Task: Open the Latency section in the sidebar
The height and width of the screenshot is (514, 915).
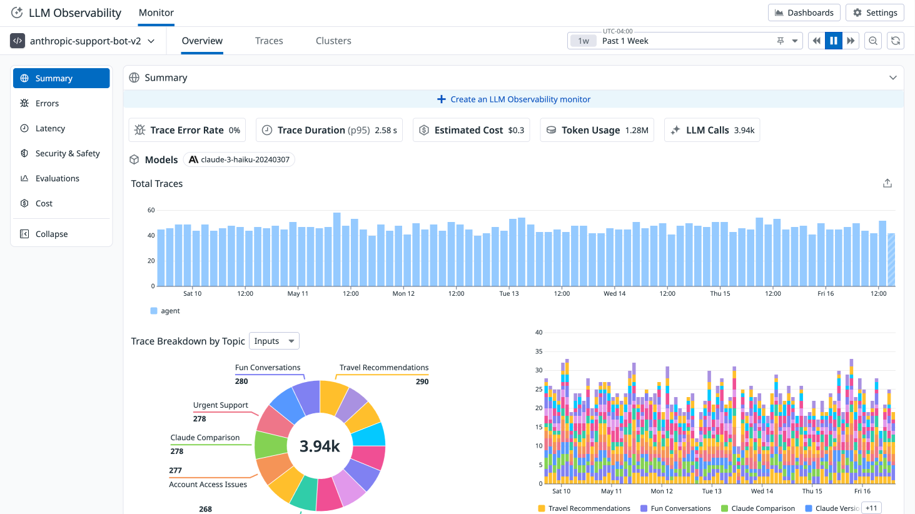Action: [50, 128]
